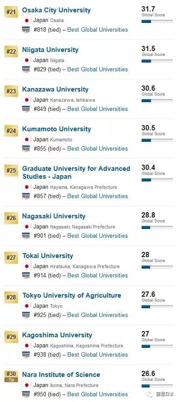The height and width of the screenshot is (402, 179).
Task: Click Tokai University's 28 score bar
Action: (157, 267)
